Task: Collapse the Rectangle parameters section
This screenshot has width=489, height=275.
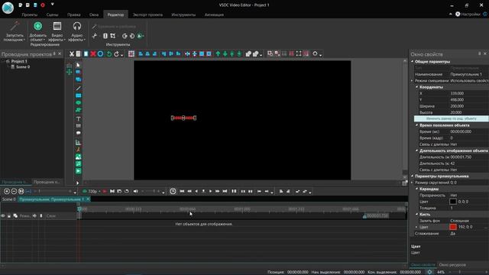Action: pyautogui.click(x=413, y=176)
